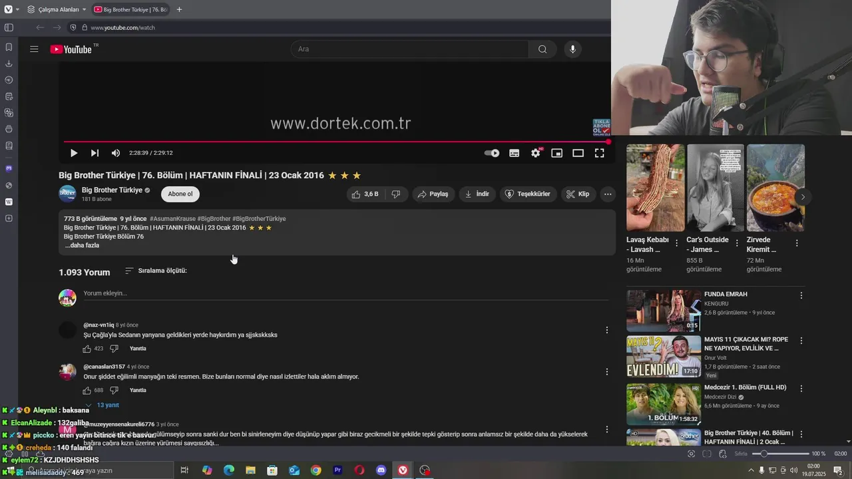Show next shorts with the chevron arrow
The width and height of the screenshot is (852, 479).
(x=803, y=197)
